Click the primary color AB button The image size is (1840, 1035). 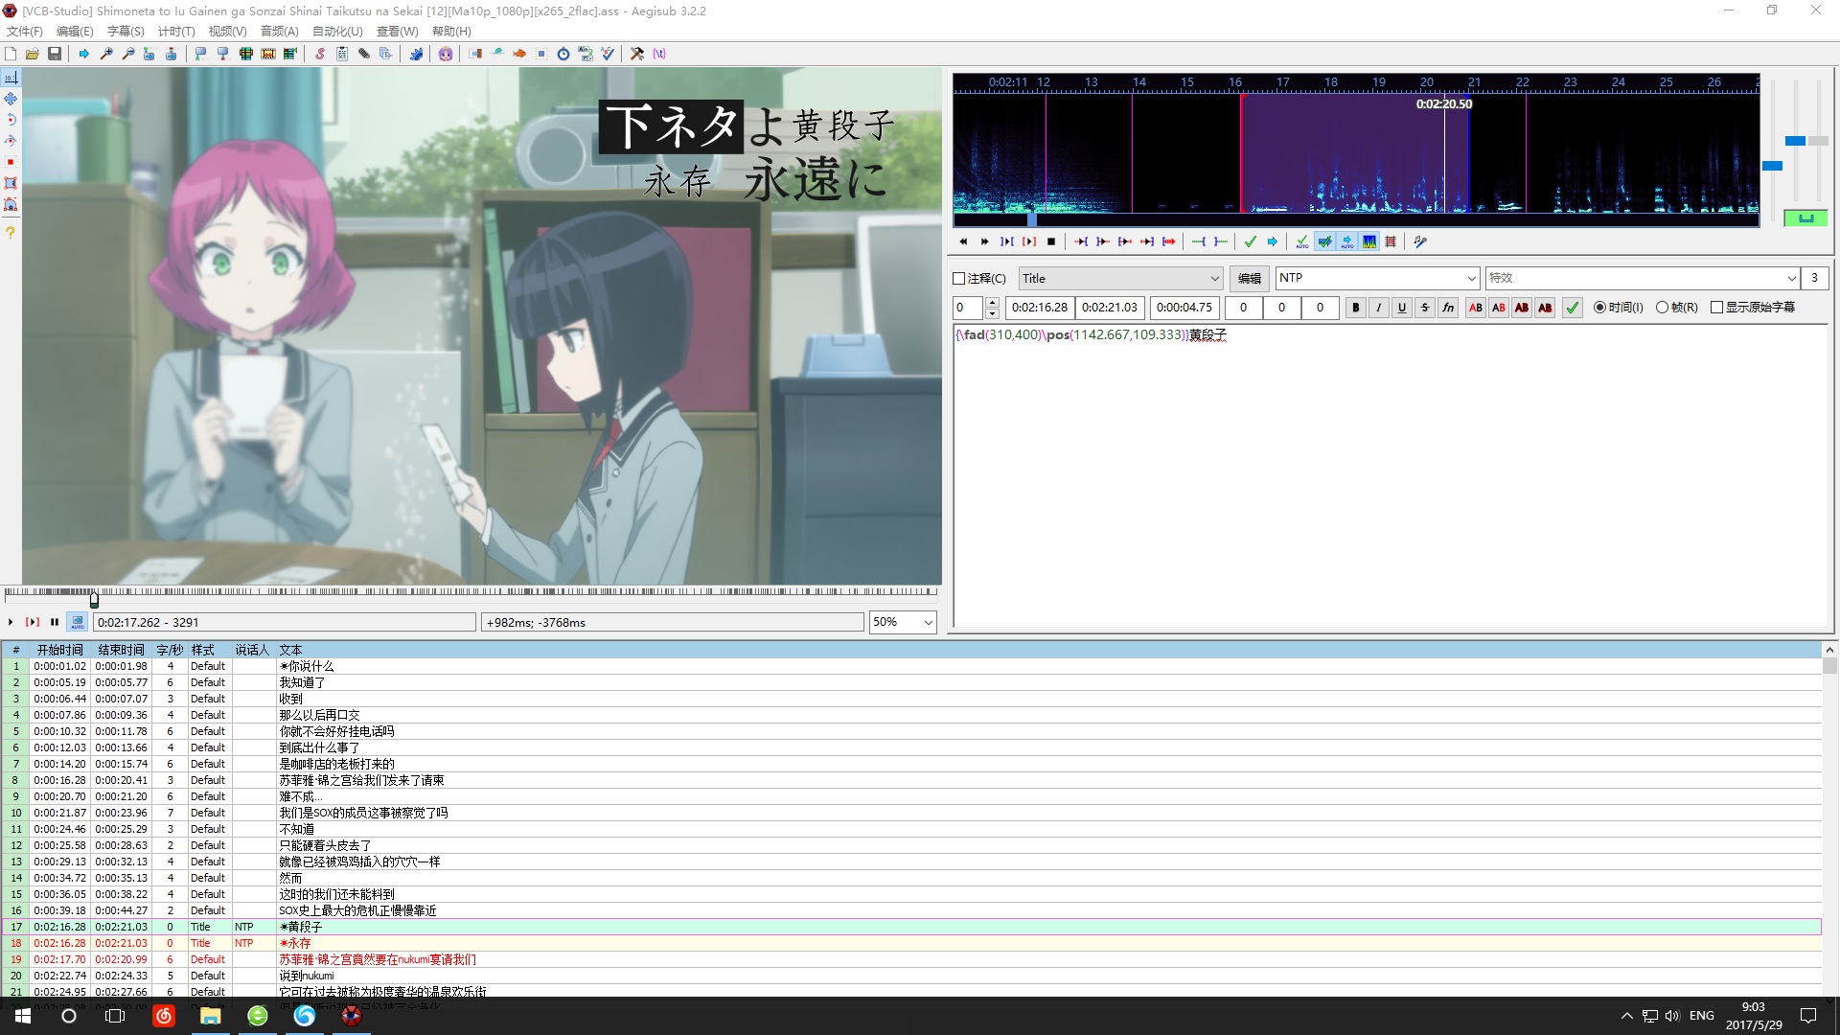click(x=1476, y=308)
